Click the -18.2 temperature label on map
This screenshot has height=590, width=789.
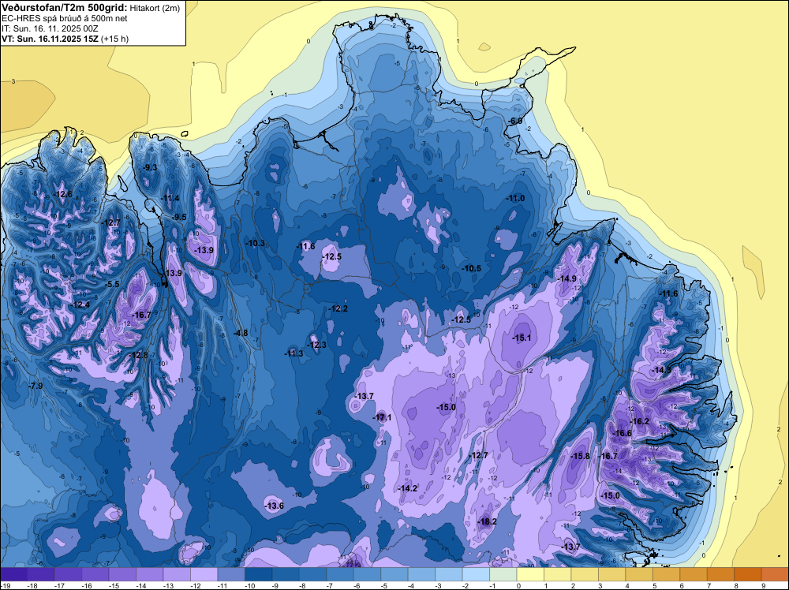[487, 521]
